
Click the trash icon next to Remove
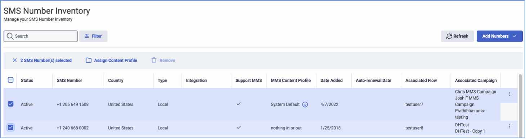[x=154, y=61]
